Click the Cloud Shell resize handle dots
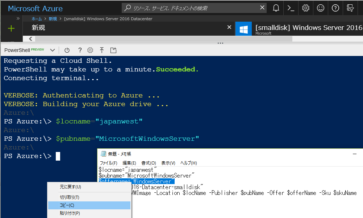The width and height of the screenshot is (363, 218). pos(220,43)
